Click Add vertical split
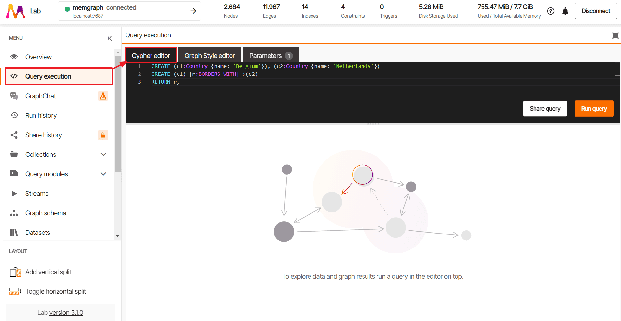Image resolution: width=621 pixels, height=321 pixels. 48,272
